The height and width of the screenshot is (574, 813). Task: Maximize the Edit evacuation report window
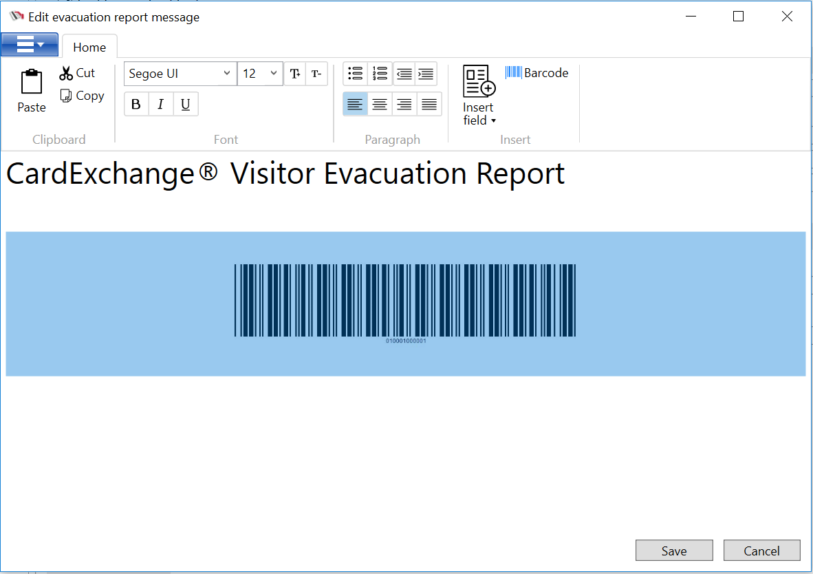738,17
